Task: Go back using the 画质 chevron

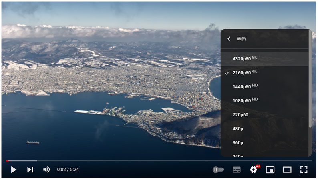Action: click(x=229, y=39)
